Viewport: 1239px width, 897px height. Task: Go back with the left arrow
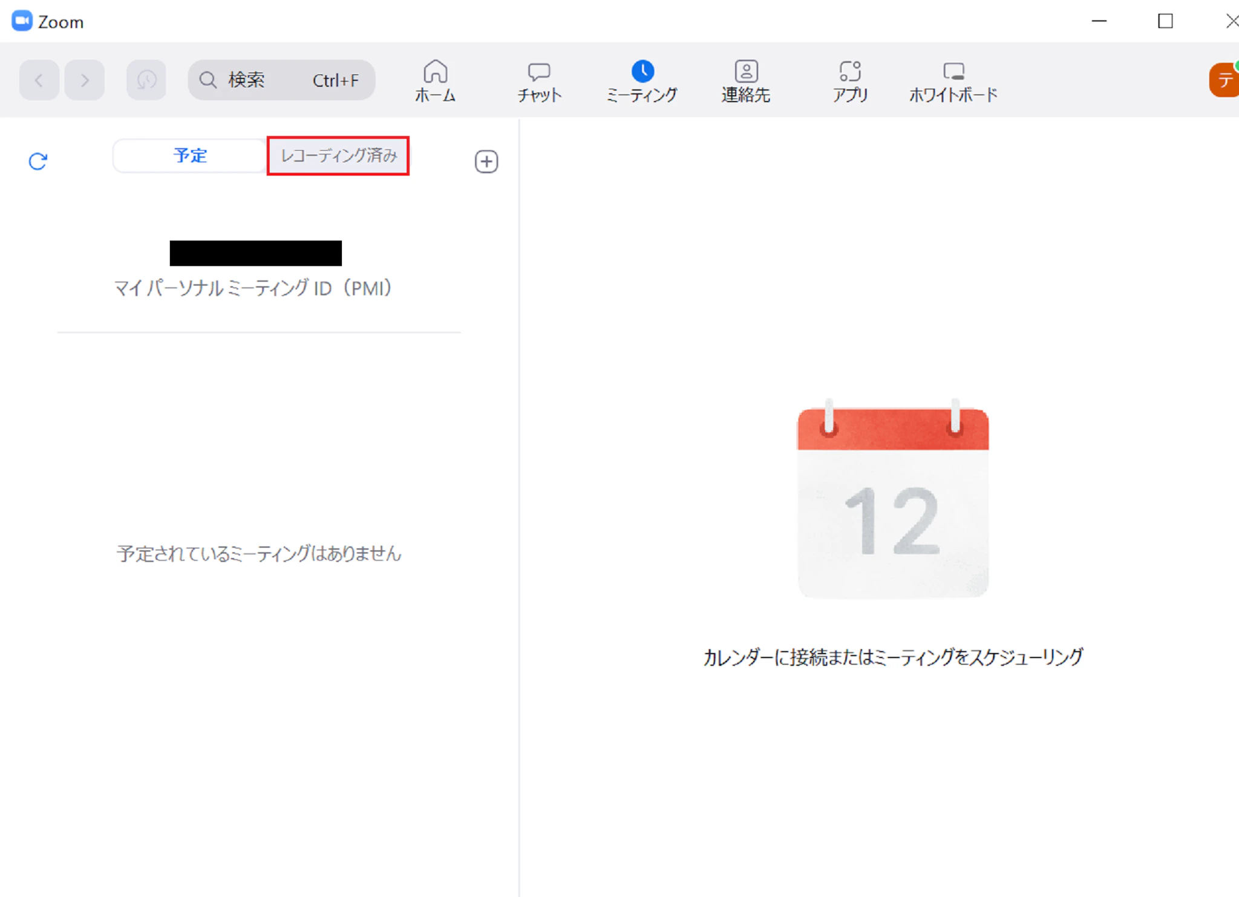(39, 80)
